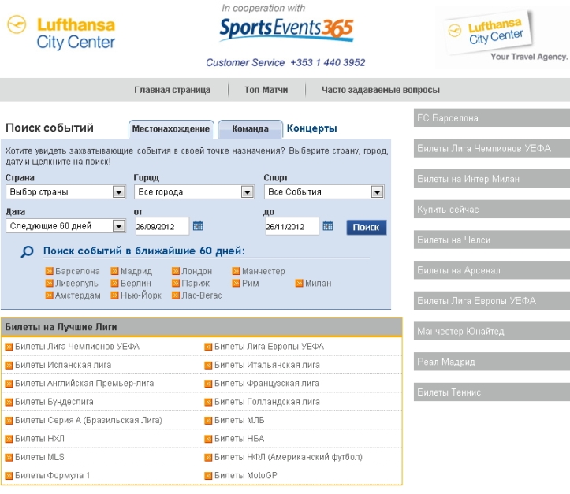Viewport: 570px width, 494px height.
Task: Select the Манчестер city link
Action: pos(263,271)
